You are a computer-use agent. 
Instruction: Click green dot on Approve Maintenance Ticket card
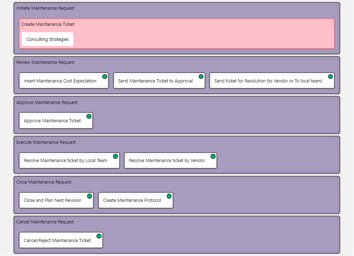click(x=89, y=117)
